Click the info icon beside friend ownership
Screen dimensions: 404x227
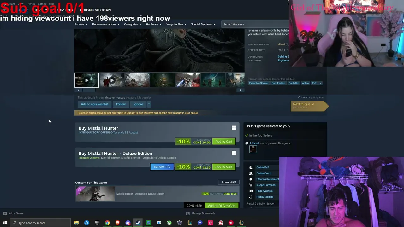[x=247, y=143]
